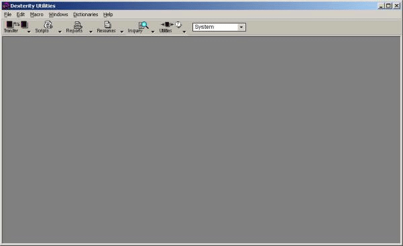Expand the Utilities dropdown arrow
Image resolution: width=403 pixels, height=246 pixels.
coord(184,32)
